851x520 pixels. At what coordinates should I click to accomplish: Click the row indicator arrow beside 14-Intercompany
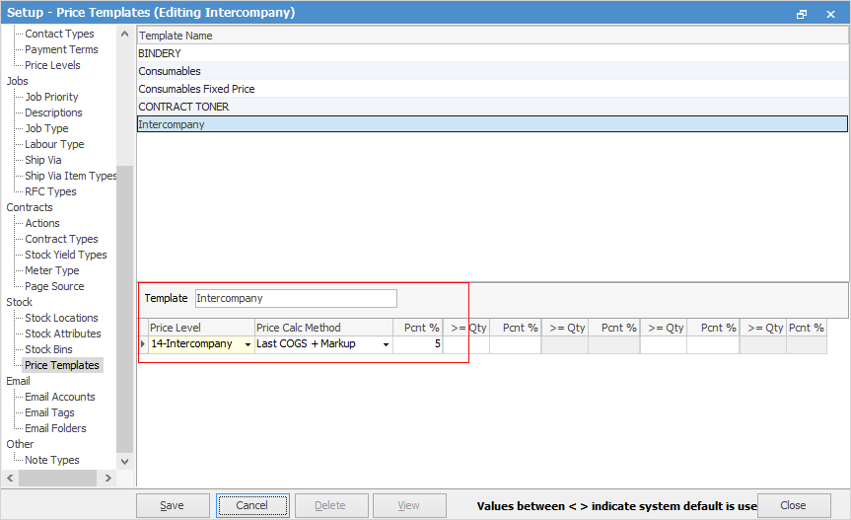tap(143, 344)
